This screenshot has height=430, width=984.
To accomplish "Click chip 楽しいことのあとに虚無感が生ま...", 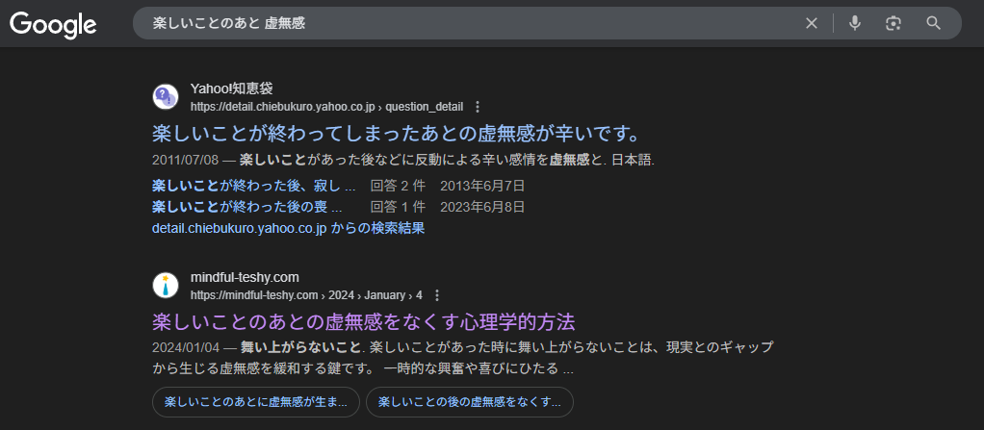I will coord(256,402).
